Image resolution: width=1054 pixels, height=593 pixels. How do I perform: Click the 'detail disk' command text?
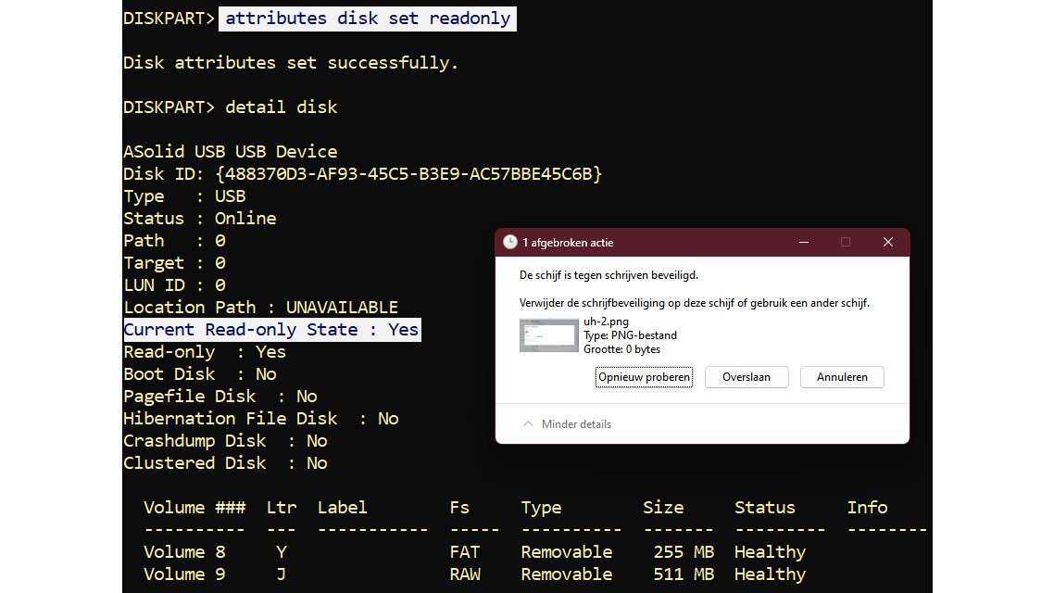(281, 107)
